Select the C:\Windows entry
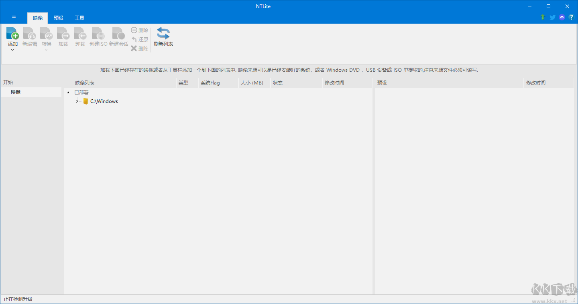 (x=104, y=101)
